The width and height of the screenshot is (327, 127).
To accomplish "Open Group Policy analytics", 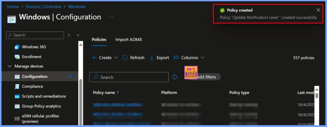I will pyautogui.click(x=41, y=106).
